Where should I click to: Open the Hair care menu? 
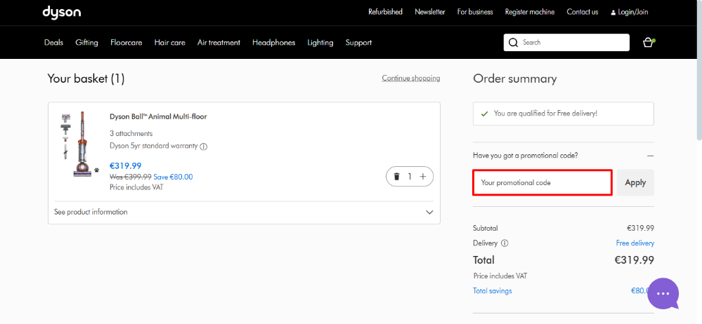169,43
